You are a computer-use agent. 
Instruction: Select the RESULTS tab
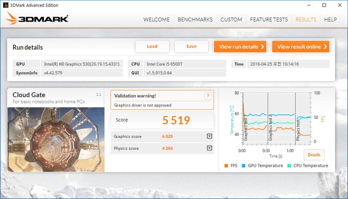tap(306, 19)
